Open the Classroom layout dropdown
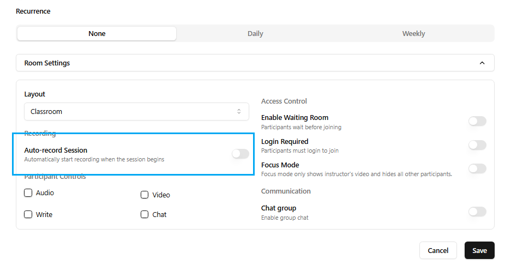The height and width of the screenshot is (265, 517). pos(136,111)
